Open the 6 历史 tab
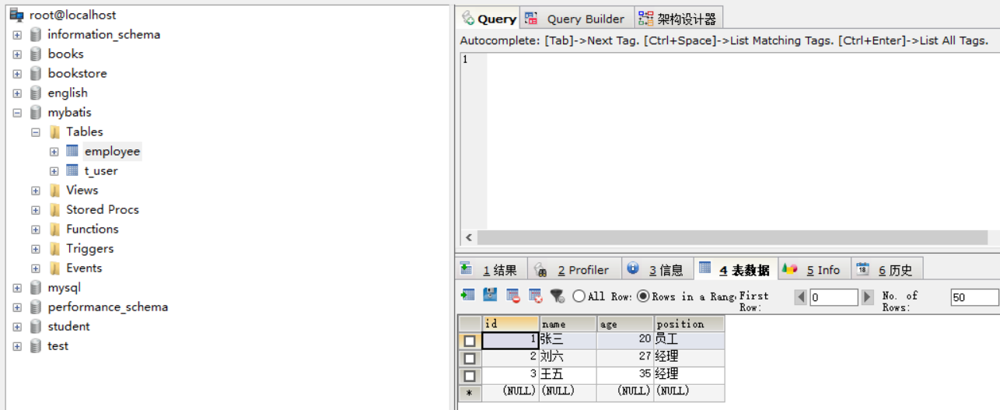The width and height of the screenshot is (1000, 410). point(886,269)
